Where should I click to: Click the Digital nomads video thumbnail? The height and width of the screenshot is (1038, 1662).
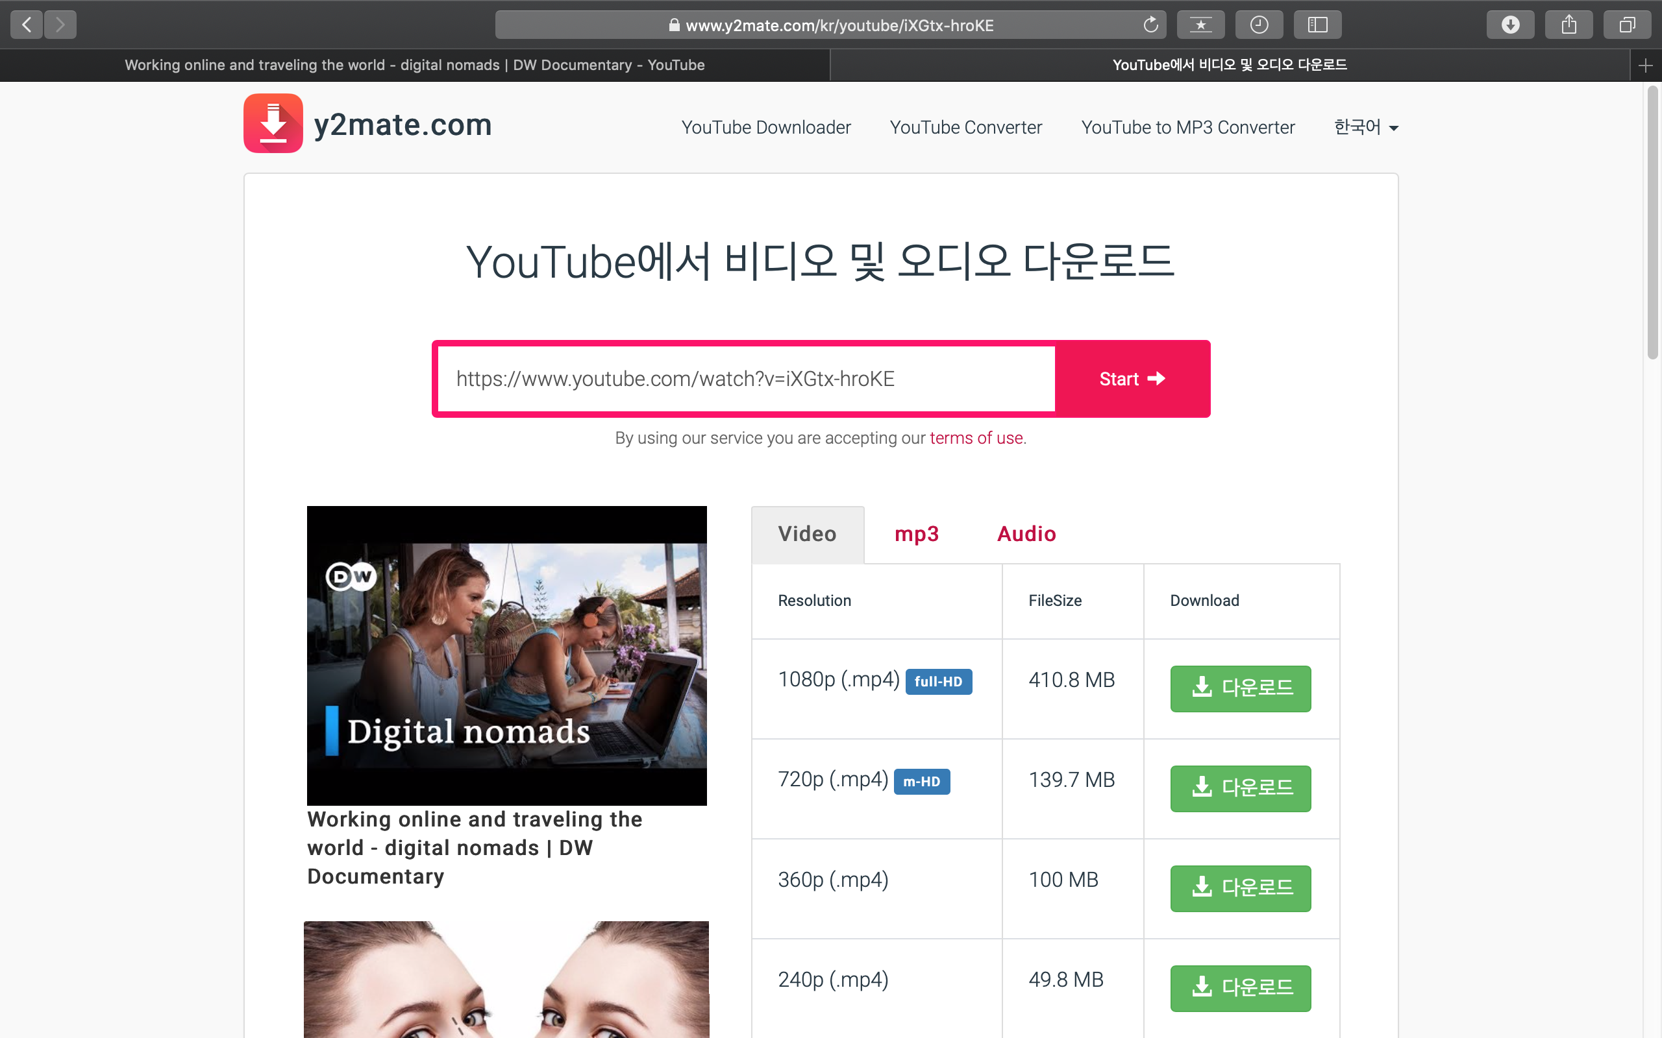point(506,655)
